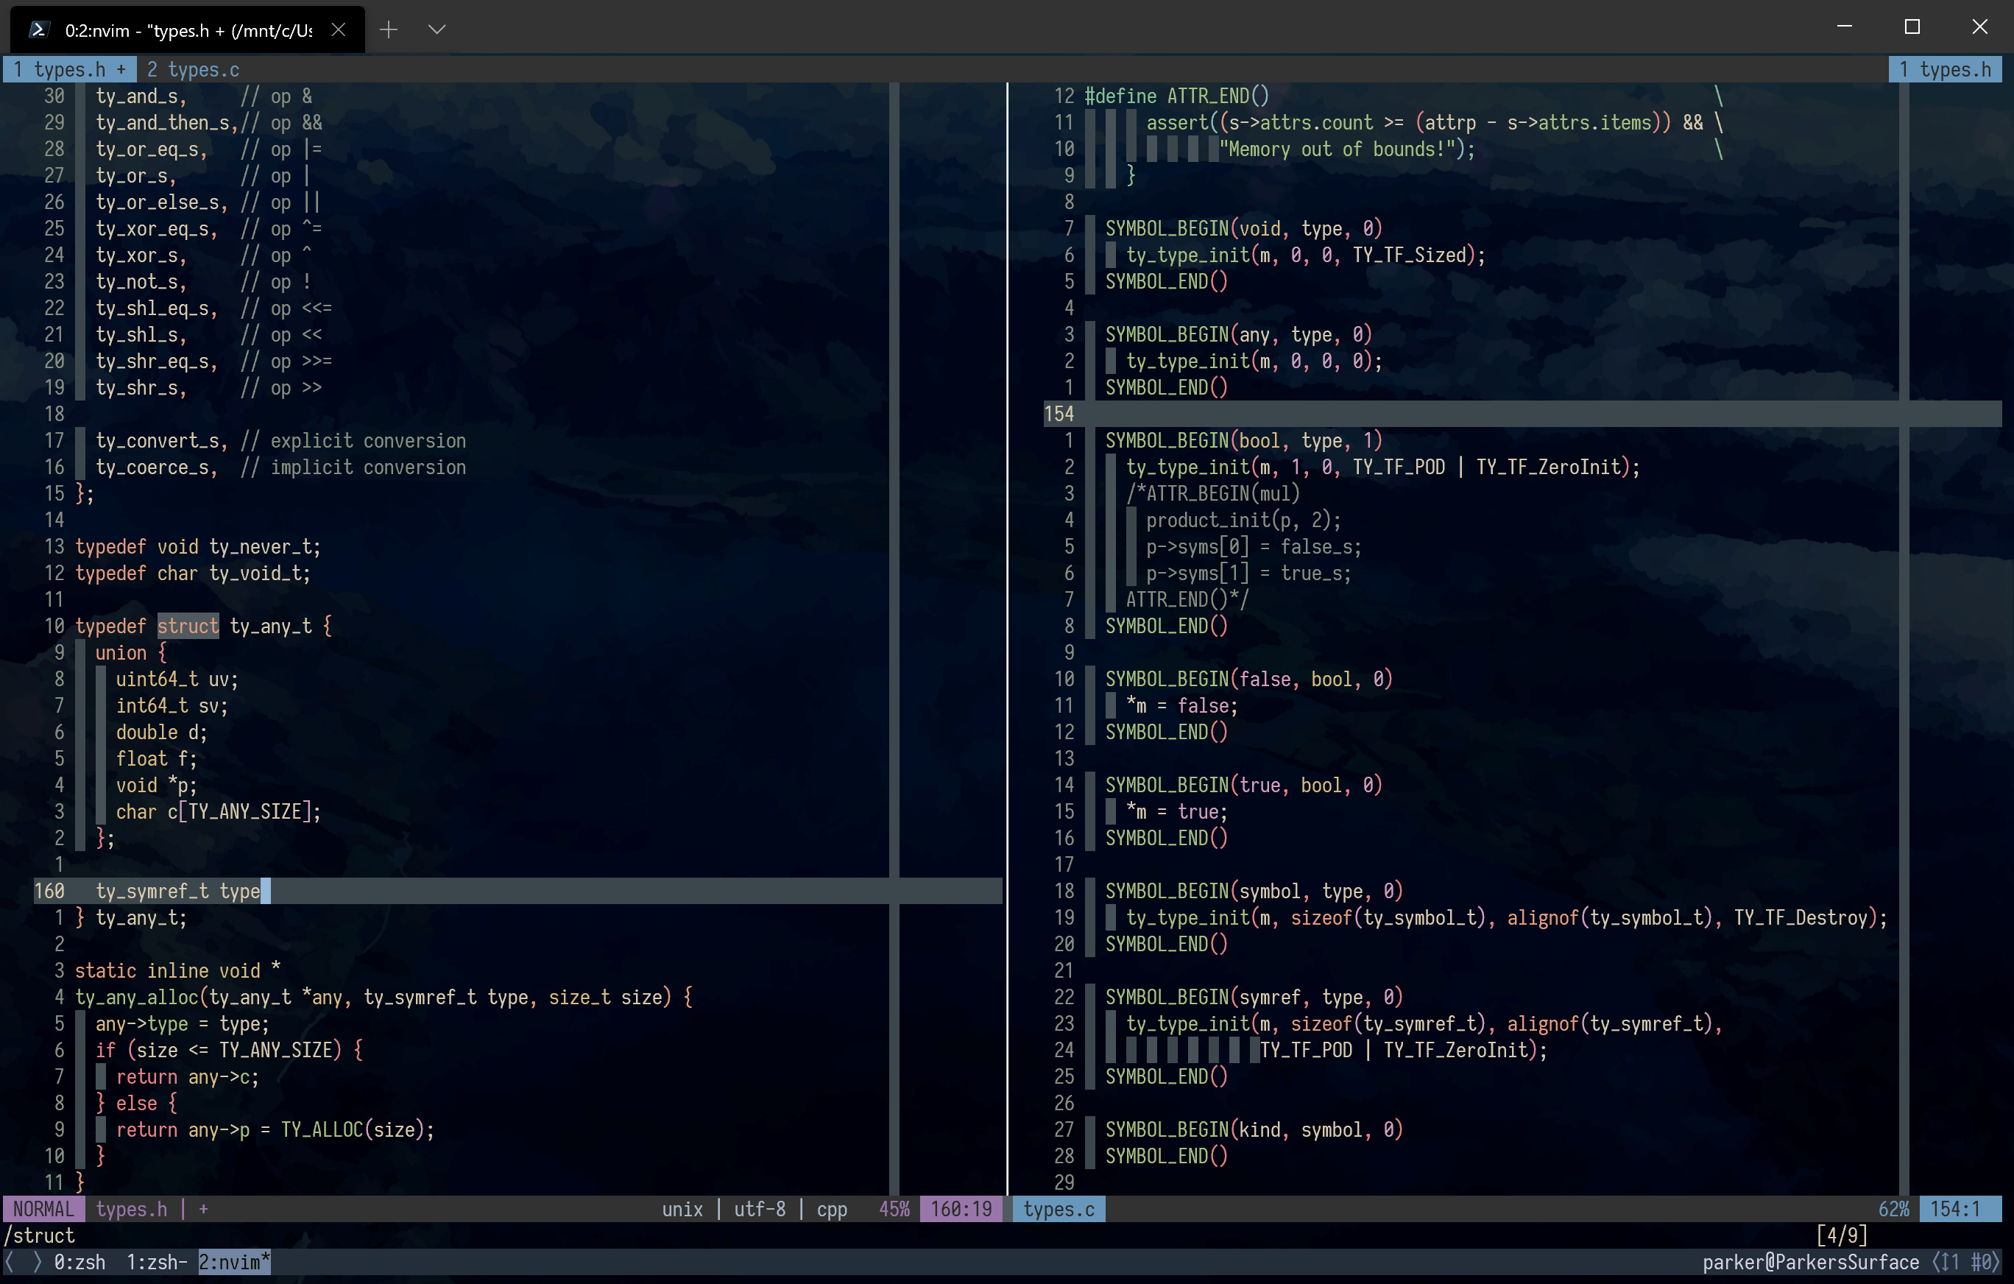Click the [4/9] search match counter

tap(1842, 1235)
